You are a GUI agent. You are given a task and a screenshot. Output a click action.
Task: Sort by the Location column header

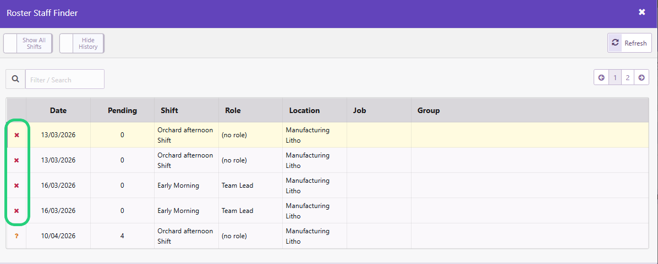[x=315, y=111]
